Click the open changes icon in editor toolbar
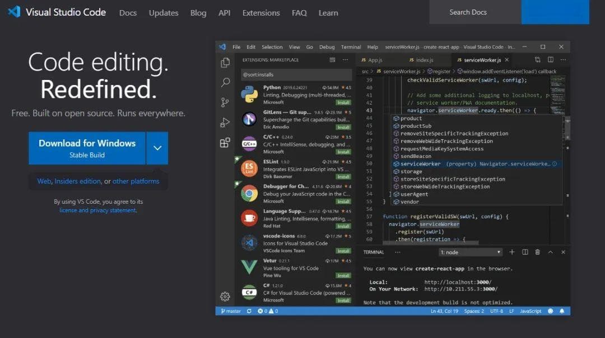 tap(537, 60)
